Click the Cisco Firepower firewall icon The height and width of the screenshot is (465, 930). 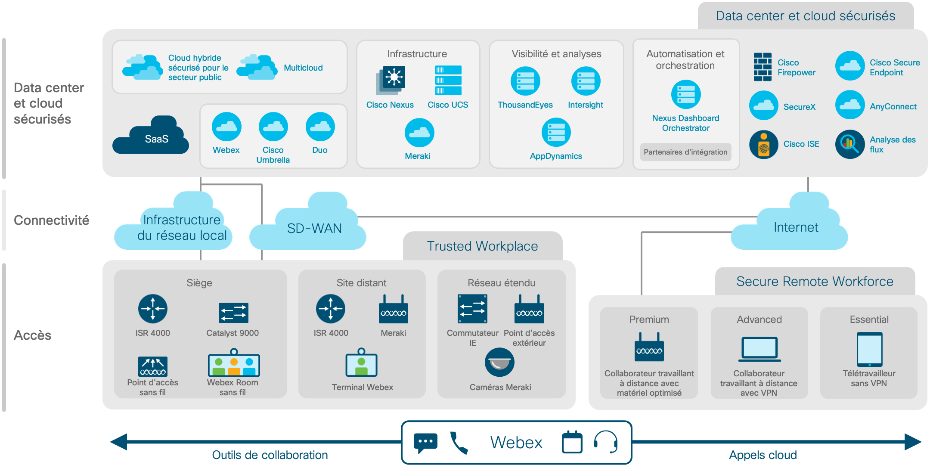tap(763, 67)
